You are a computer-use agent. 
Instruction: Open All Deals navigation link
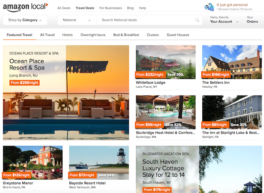tap(64, 8)
